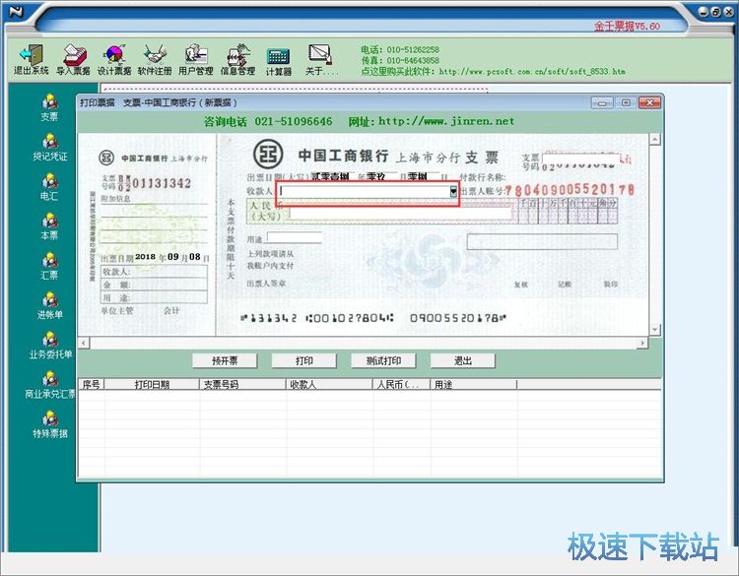Click the 人民币 column header
This screenshot has width=739, height=576.
coord(402,385)
